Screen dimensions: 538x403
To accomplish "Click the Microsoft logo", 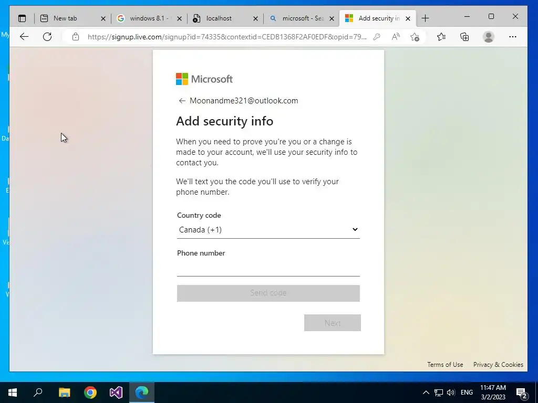I will coord(204,79).
